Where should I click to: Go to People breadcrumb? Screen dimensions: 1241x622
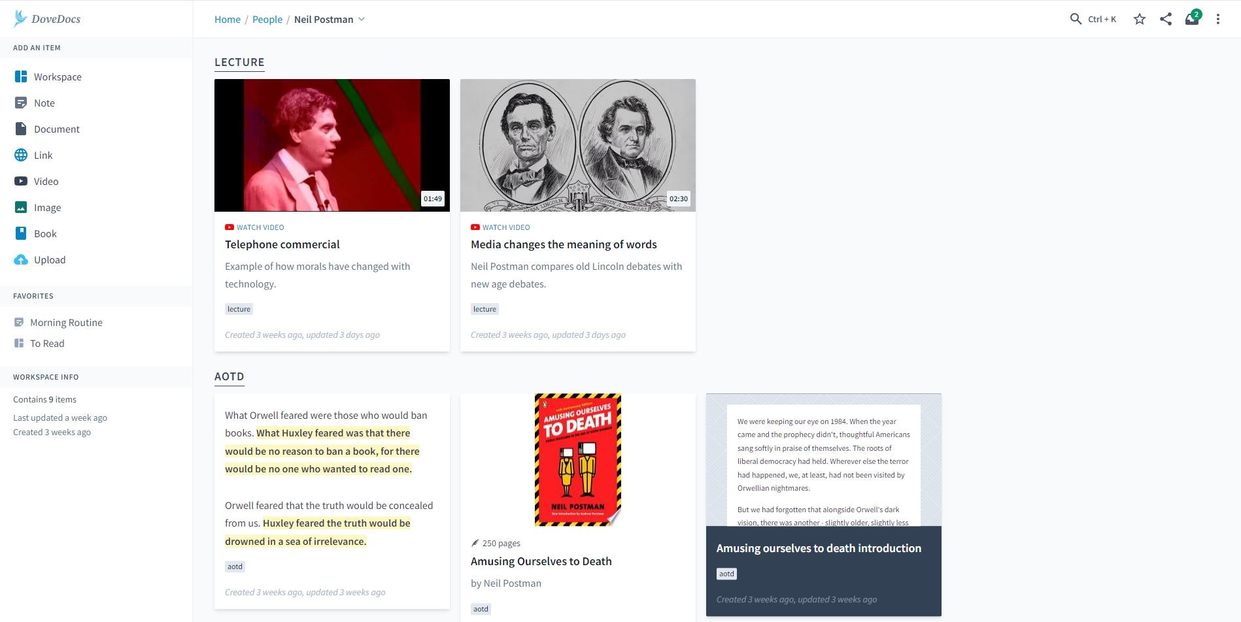[x=267, y=19]
